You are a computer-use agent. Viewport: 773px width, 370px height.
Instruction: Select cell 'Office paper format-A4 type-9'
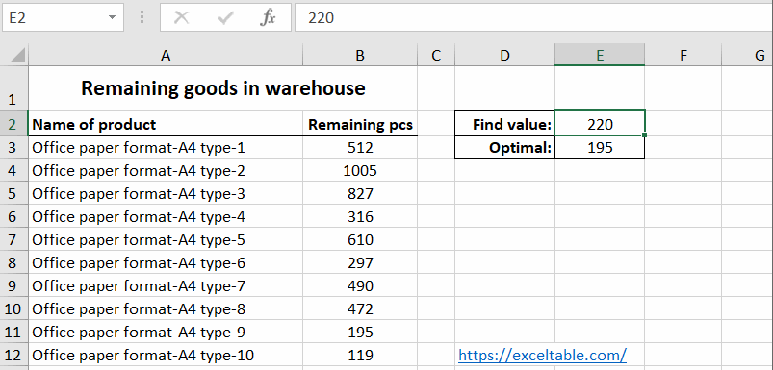(166, 333)
